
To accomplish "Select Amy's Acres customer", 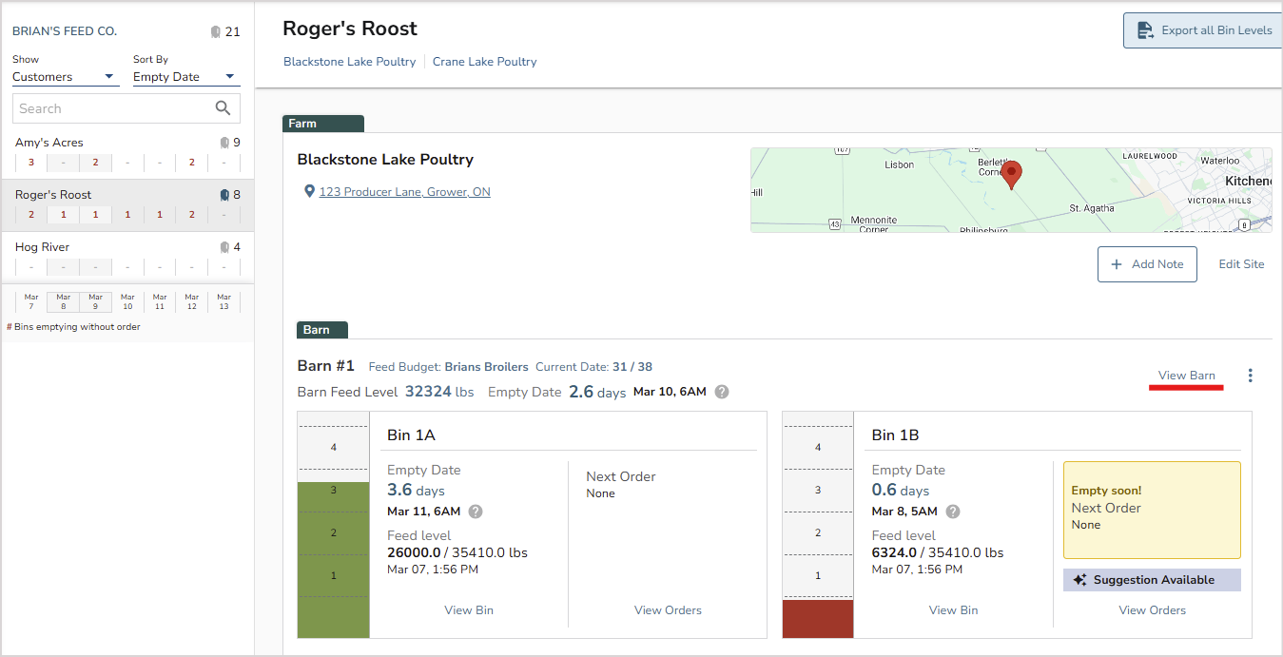I will [x=127, y=153].
